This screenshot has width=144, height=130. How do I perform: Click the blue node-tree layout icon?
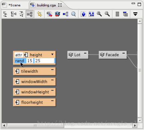[x=66, y=14]
